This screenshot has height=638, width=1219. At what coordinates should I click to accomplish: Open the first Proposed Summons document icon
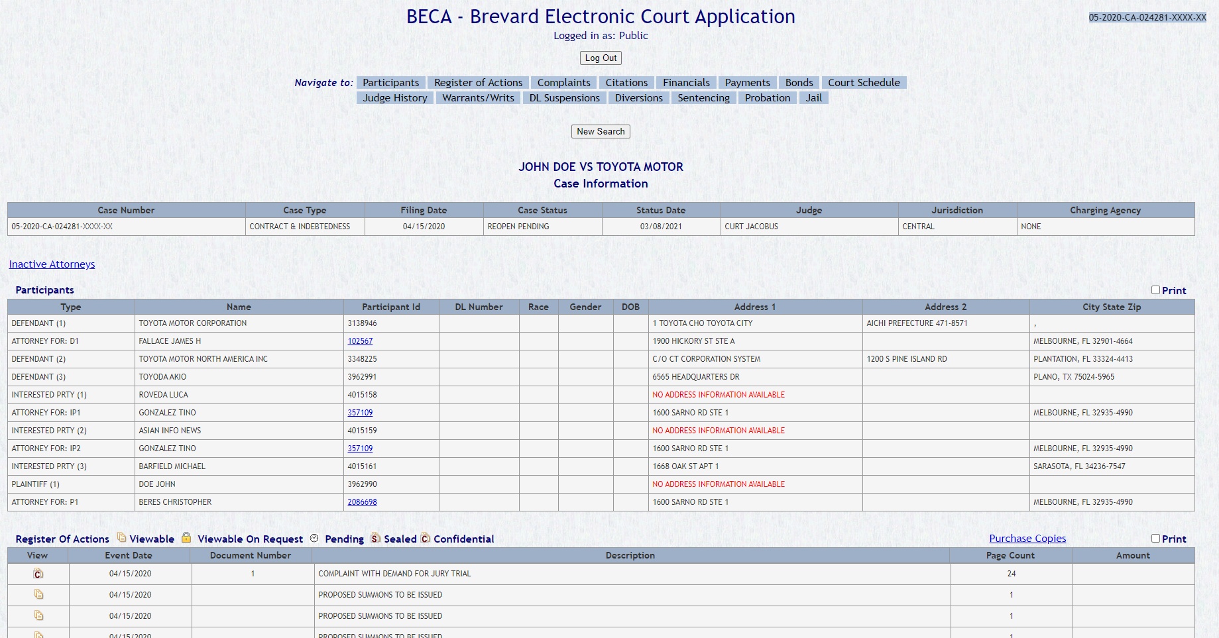tap(38, 595)
